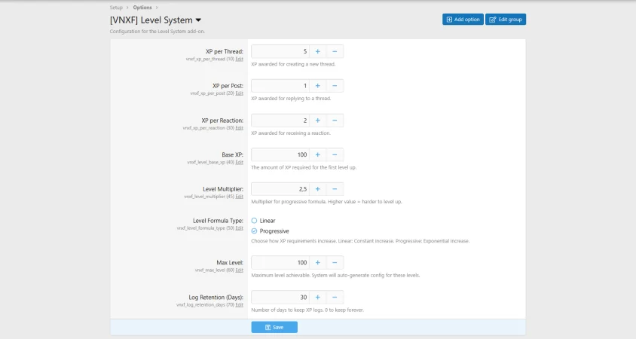Select the Progressive formula type
Viewport: 636px width, 339px height.
255,231
